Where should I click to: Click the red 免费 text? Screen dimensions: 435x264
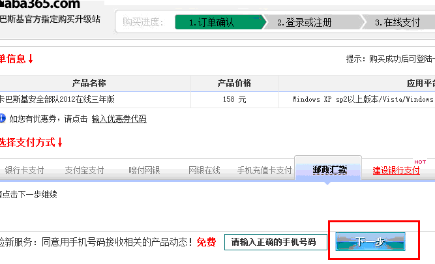(206, 242)
